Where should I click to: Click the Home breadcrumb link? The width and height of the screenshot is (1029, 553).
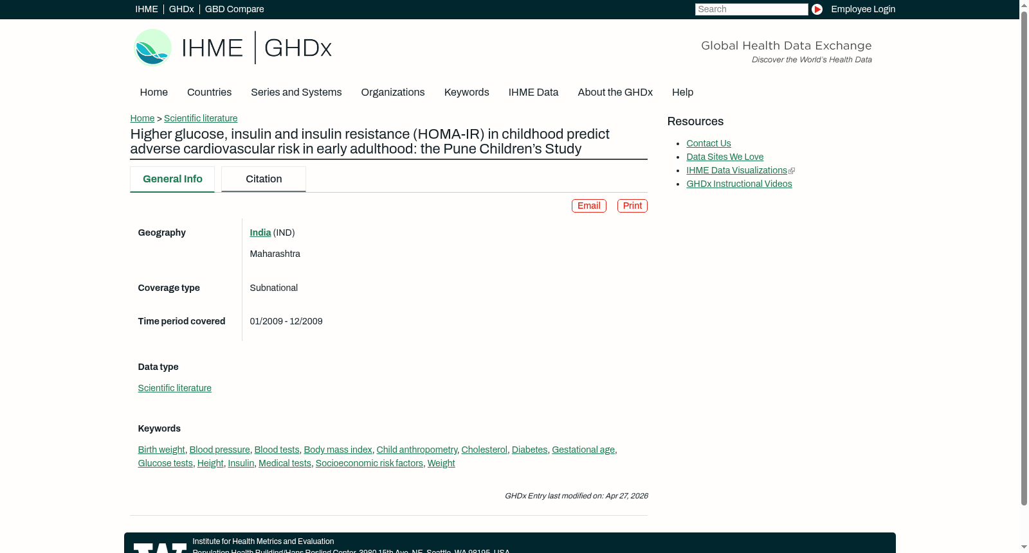142,118
